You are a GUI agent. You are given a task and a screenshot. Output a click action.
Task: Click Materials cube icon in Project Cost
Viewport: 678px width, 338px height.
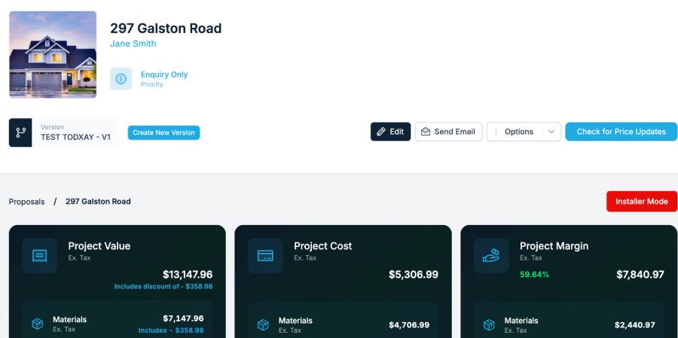263,324
